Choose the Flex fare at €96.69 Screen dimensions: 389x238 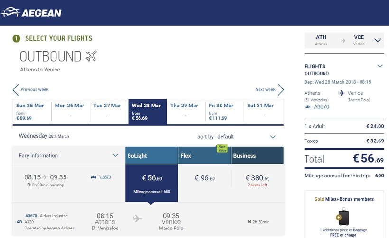point(204,178)
